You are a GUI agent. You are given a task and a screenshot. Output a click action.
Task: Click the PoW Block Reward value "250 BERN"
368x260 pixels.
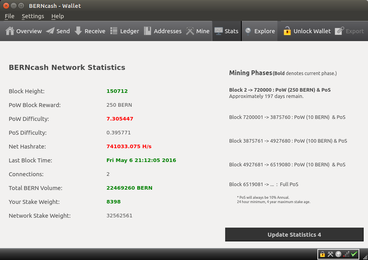[119, 105]
